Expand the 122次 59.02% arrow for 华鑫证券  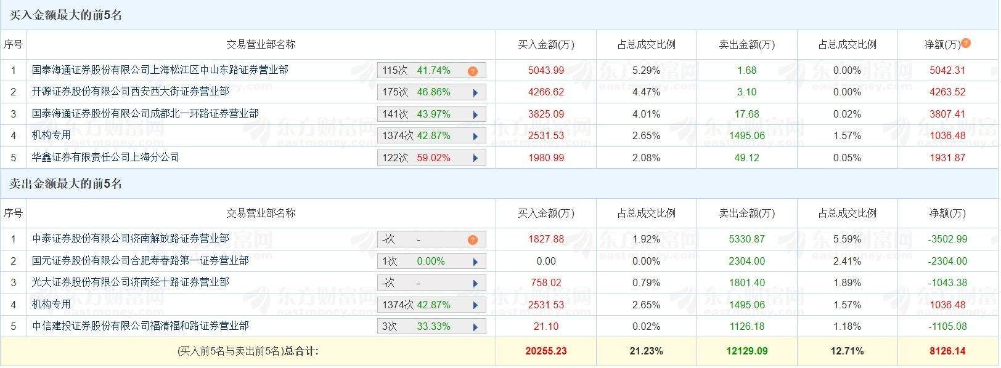pyautogui.click(x=476, y=158)
